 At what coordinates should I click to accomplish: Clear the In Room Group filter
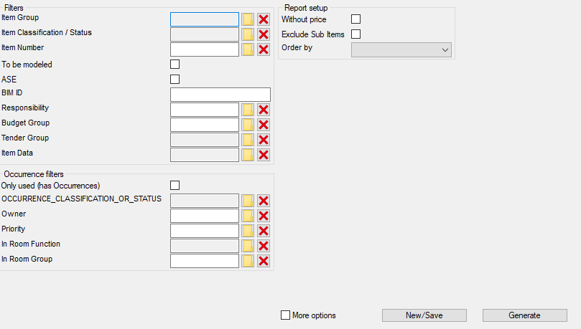point(264,261)
